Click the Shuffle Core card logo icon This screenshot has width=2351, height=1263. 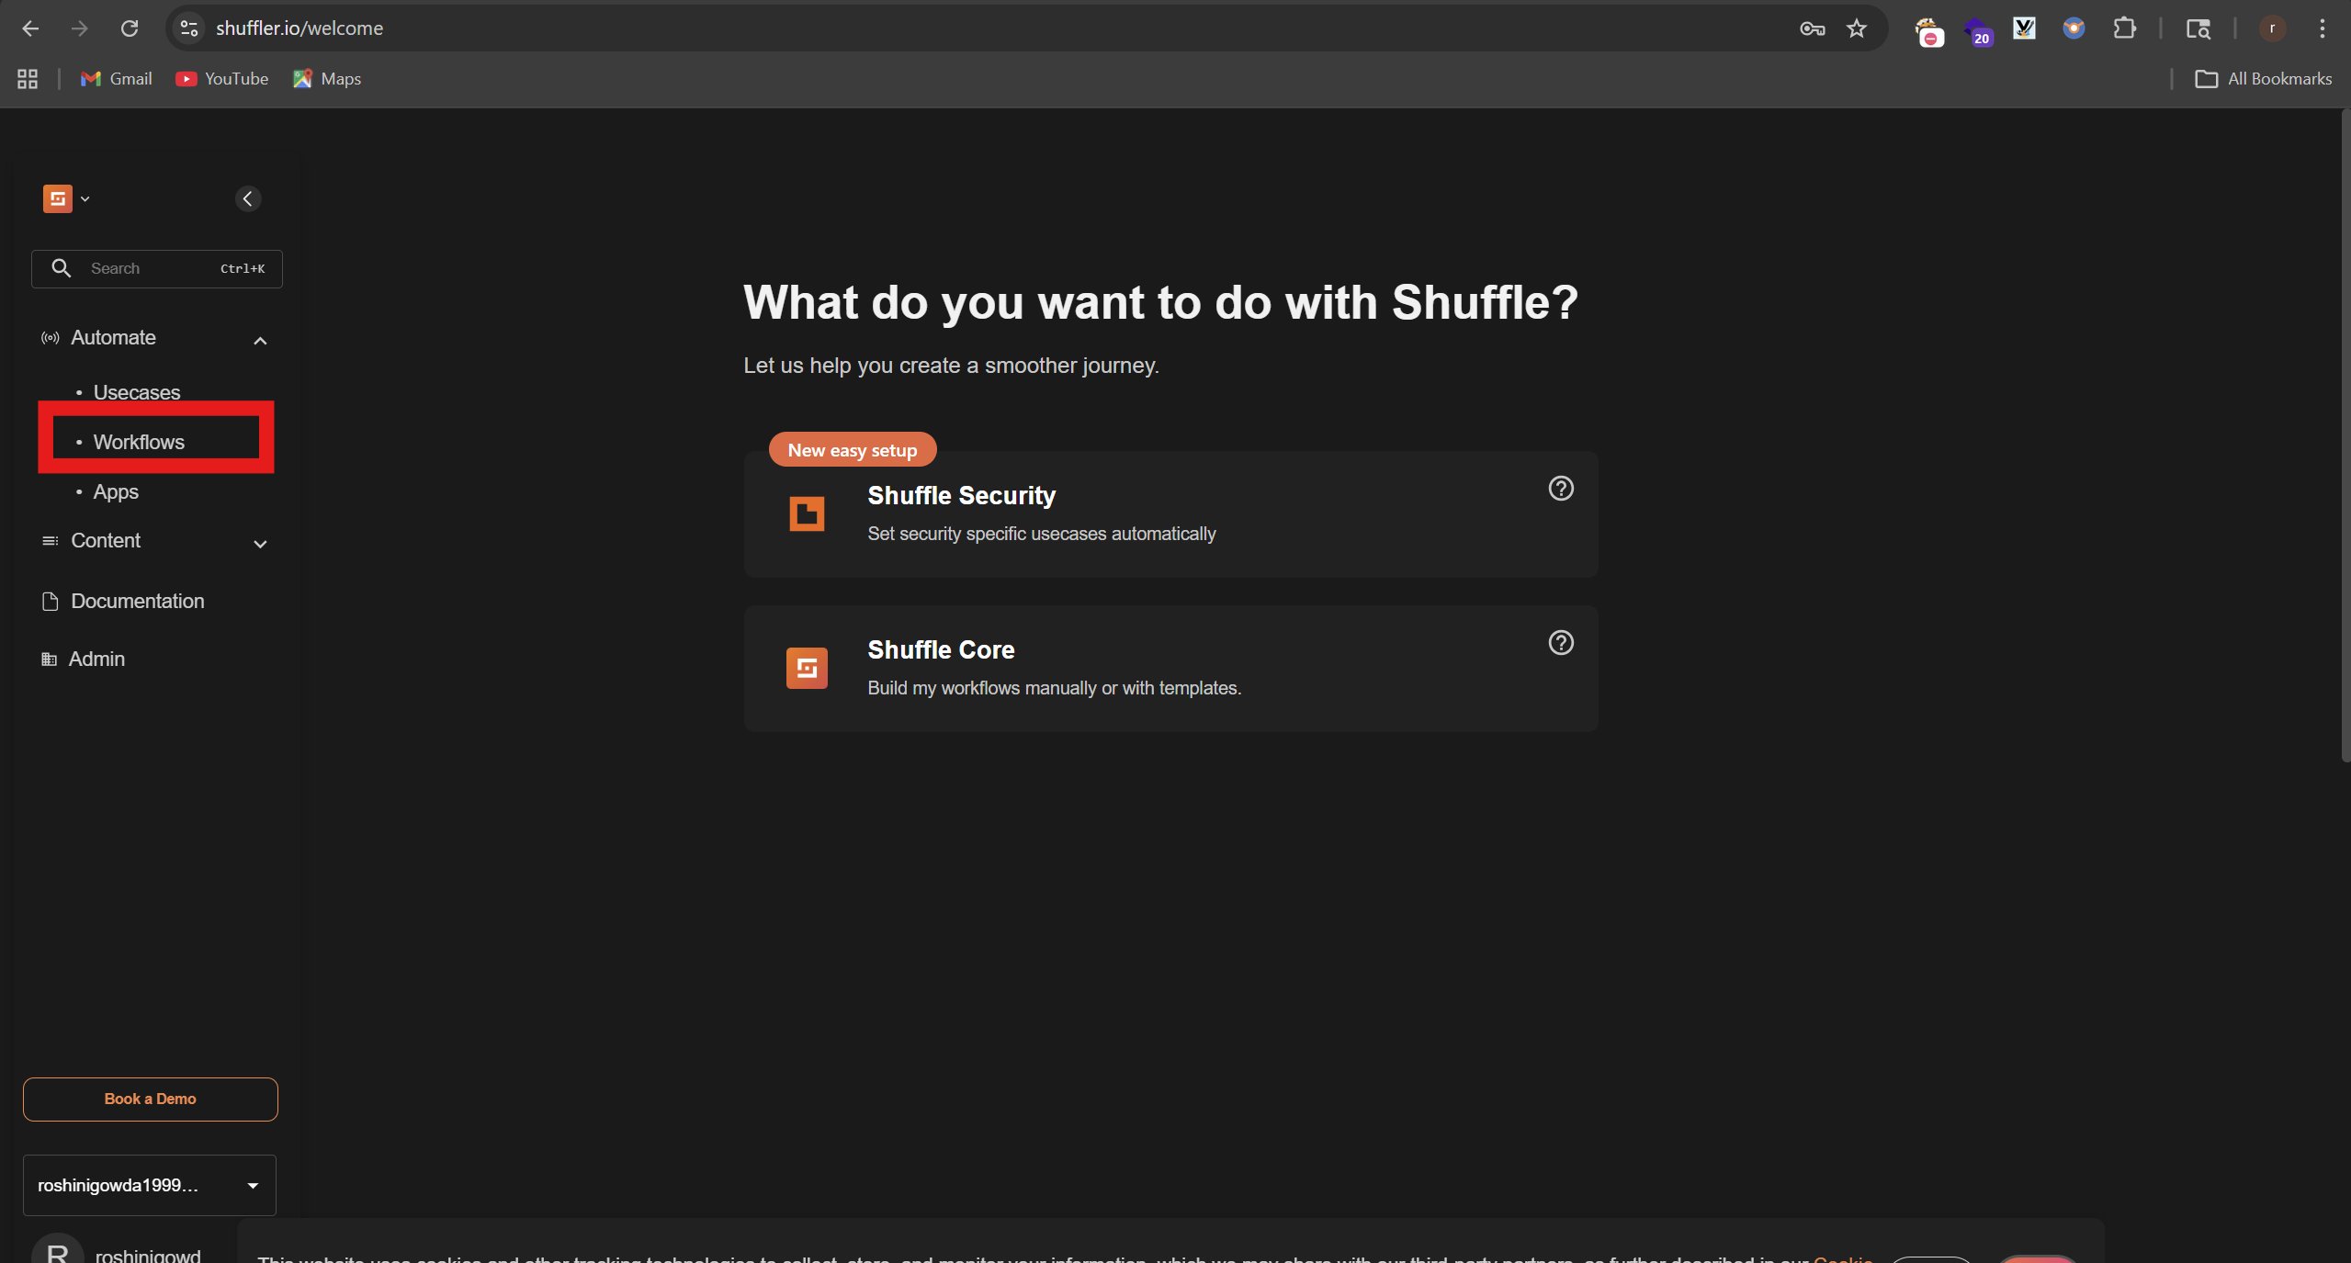[x=807, y=668]
